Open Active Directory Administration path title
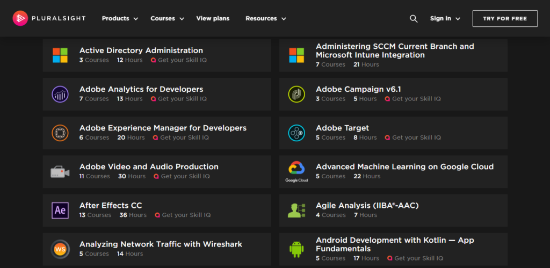The image size is (550, 268). click(x=141, y=50)
